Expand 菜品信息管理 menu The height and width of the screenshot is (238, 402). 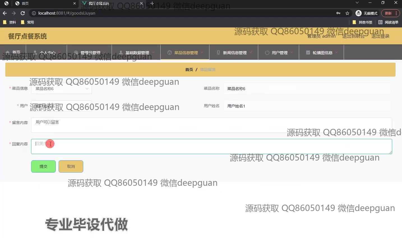point(185,52)
